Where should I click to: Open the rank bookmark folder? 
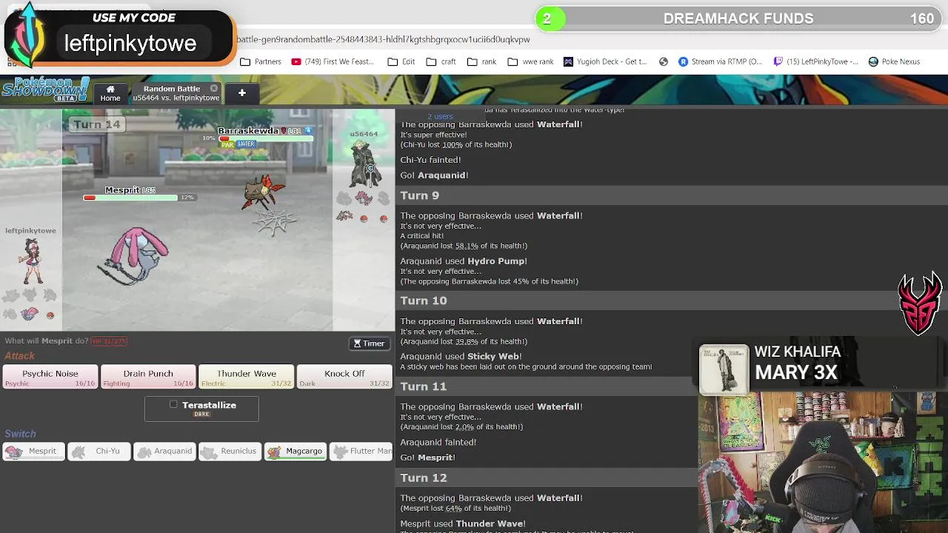click(482, 61)
